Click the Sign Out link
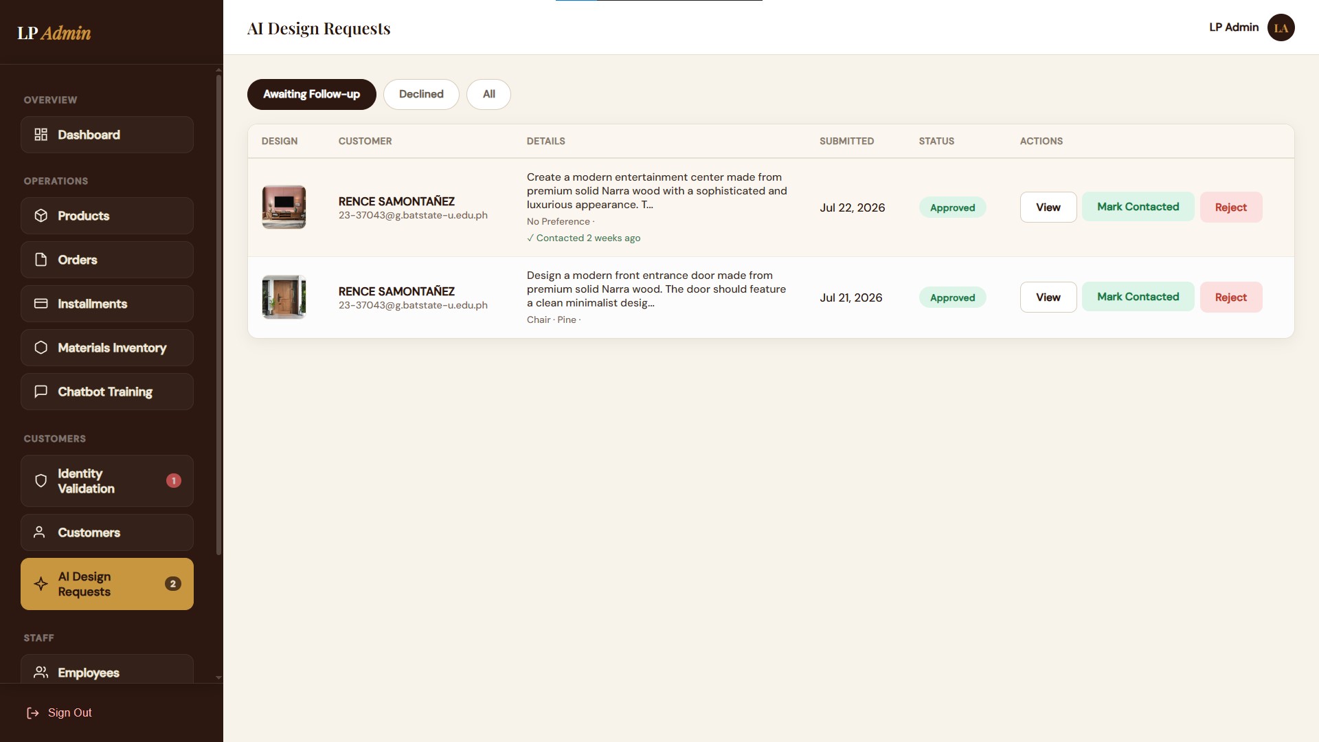The width and height of the screenshot is (1319, 742). (59, 713)
